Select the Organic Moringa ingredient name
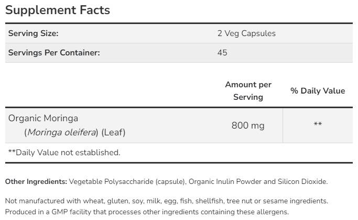The width and height of the screenshot is (358, 220). click(x=43, y=119)
